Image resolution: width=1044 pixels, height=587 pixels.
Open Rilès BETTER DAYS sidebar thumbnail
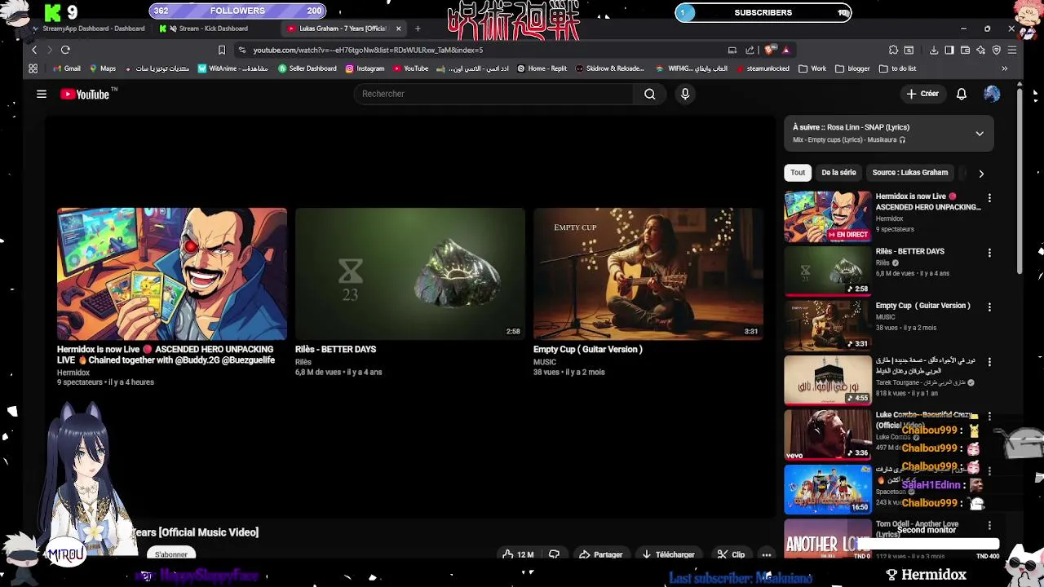828,271
